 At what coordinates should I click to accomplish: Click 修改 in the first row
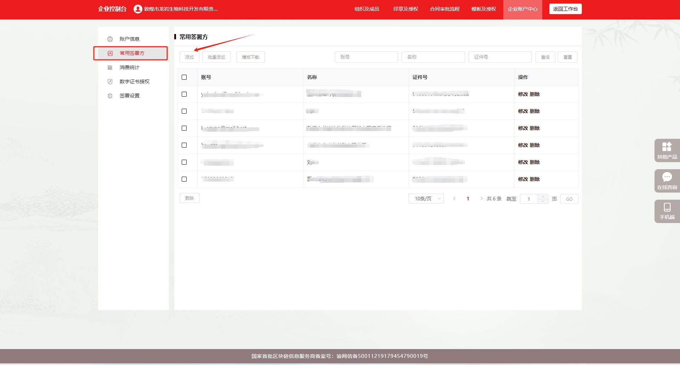pos(523,94)
